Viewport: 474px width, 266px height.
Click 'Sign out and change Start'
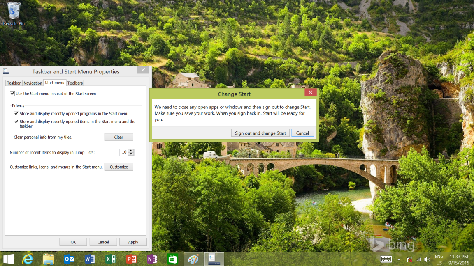pyautogui.click(x=260, y=133)
